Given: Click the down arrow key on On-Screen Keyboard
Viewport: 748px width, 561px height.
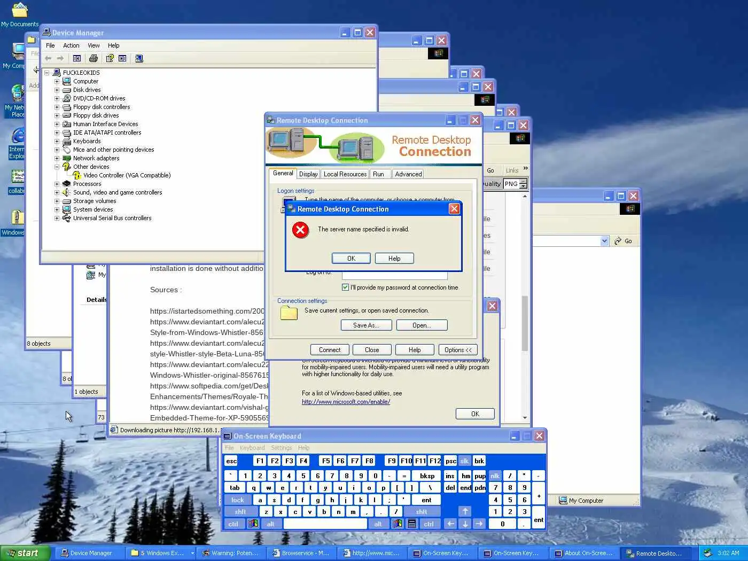Looking at the screenshot, I should pos(465,524).
